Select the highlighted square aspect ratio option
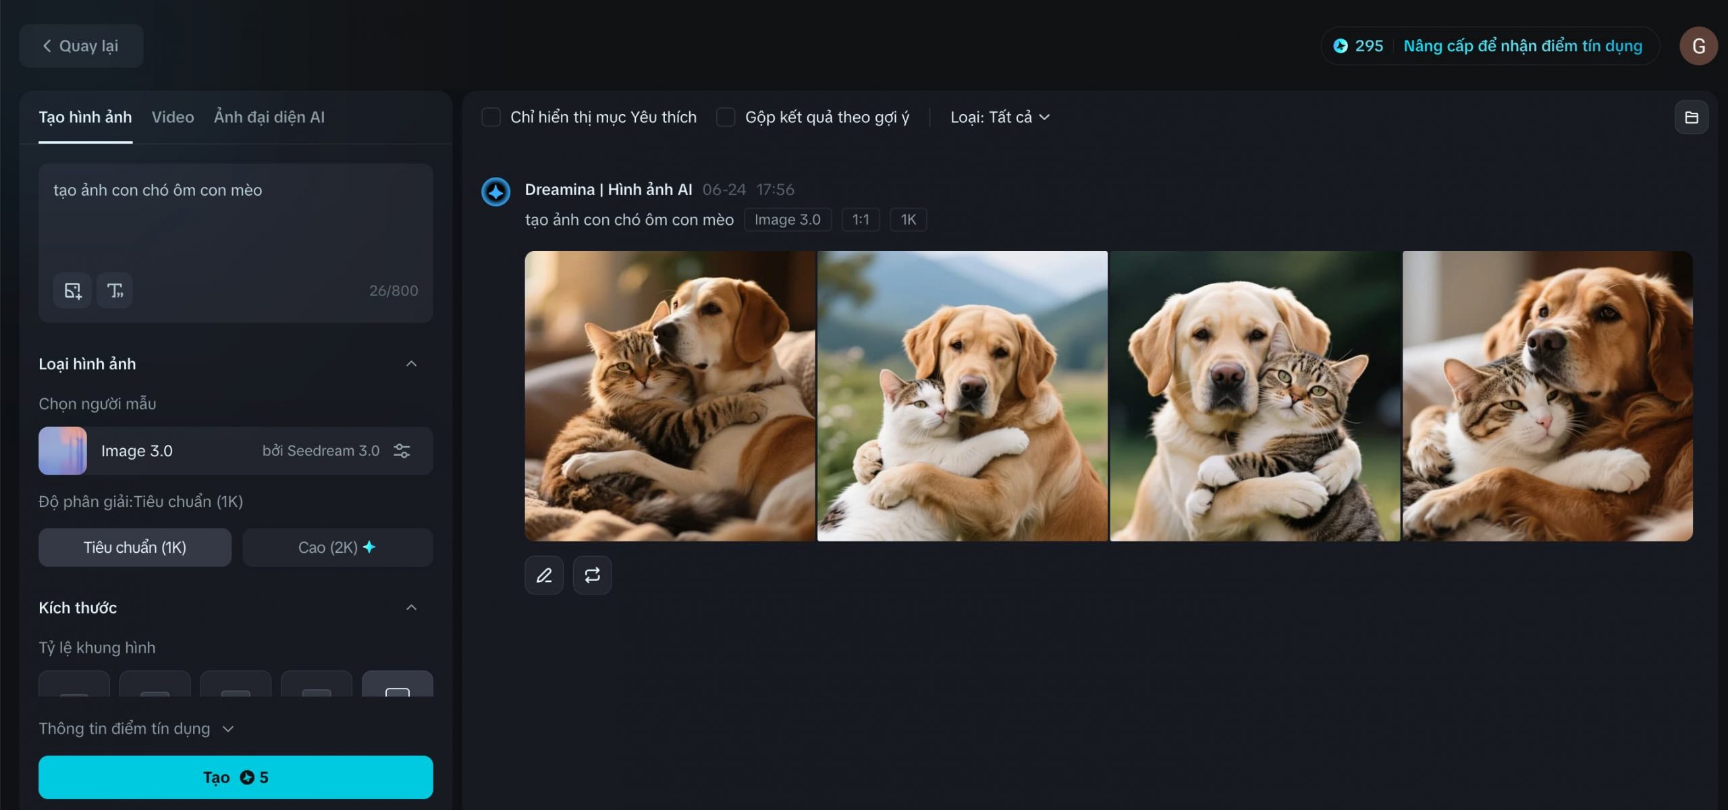The height and width of the screenshot is (810, 1728). point(398,684)
